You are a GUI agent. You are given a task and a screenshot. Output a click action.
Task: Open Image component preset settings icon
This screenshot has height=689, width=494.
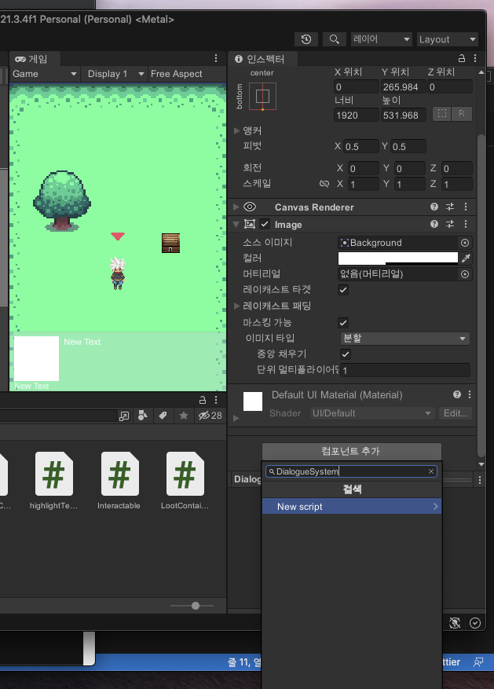coord(450,224)
